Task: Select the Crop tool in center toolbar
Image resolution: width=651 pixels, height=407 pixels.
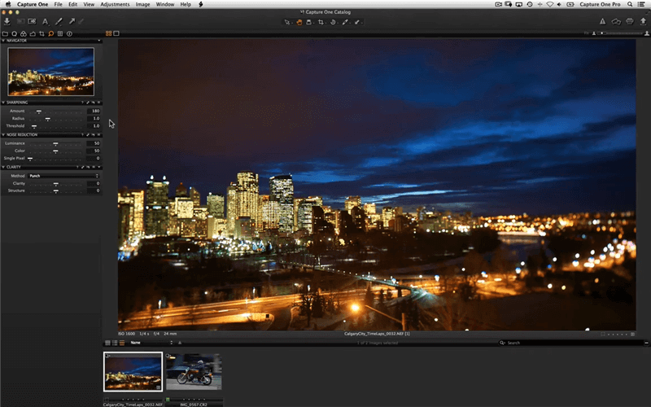Action: [321, 22]
